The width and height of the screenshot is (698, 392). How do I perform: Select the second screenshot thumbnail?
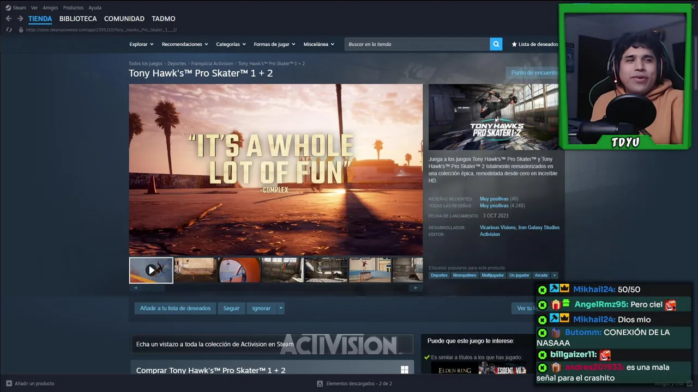pos(195,270)
